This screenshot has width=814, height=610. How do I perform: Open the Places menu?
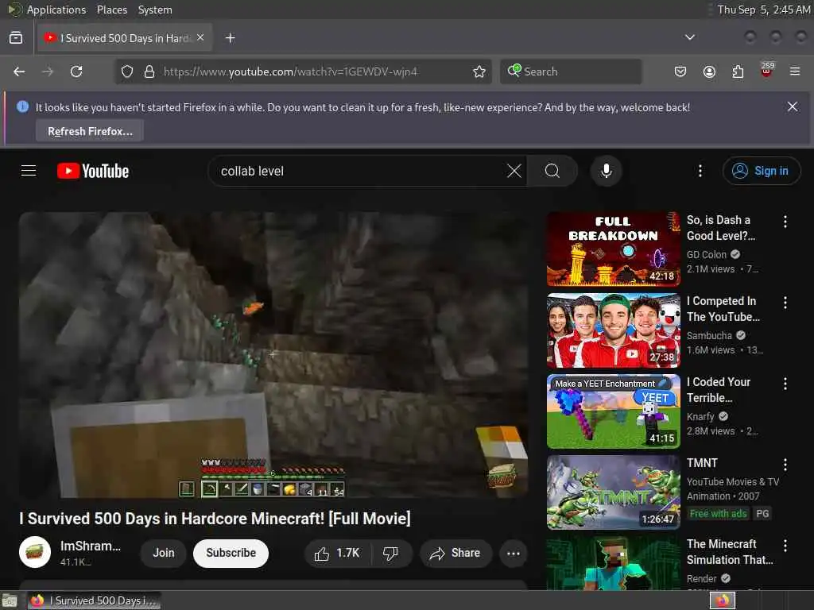pyautogui.click(x=112, y=10)
